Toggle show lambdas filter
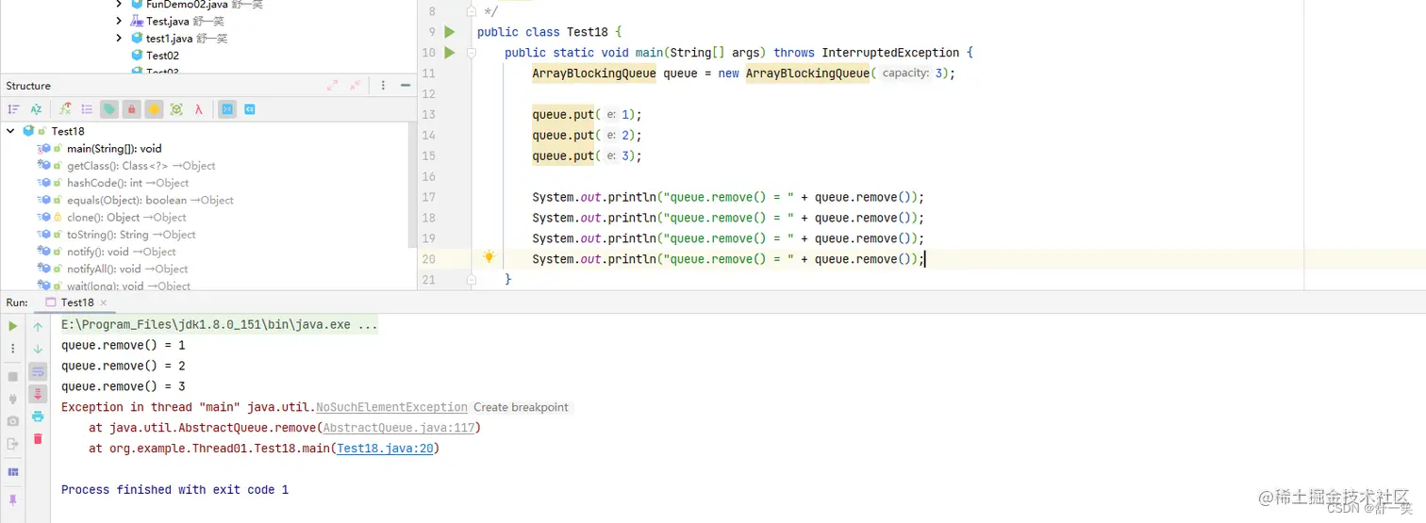 pos(199,109)
